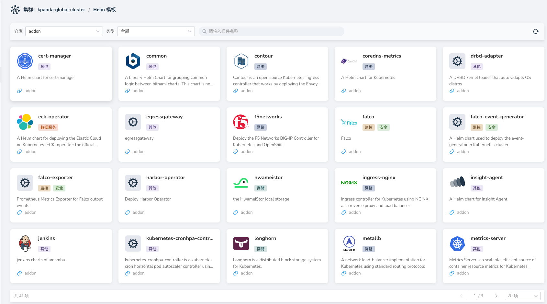
Task: Click the Jenkins butler logo
Action: pos(25,244)
